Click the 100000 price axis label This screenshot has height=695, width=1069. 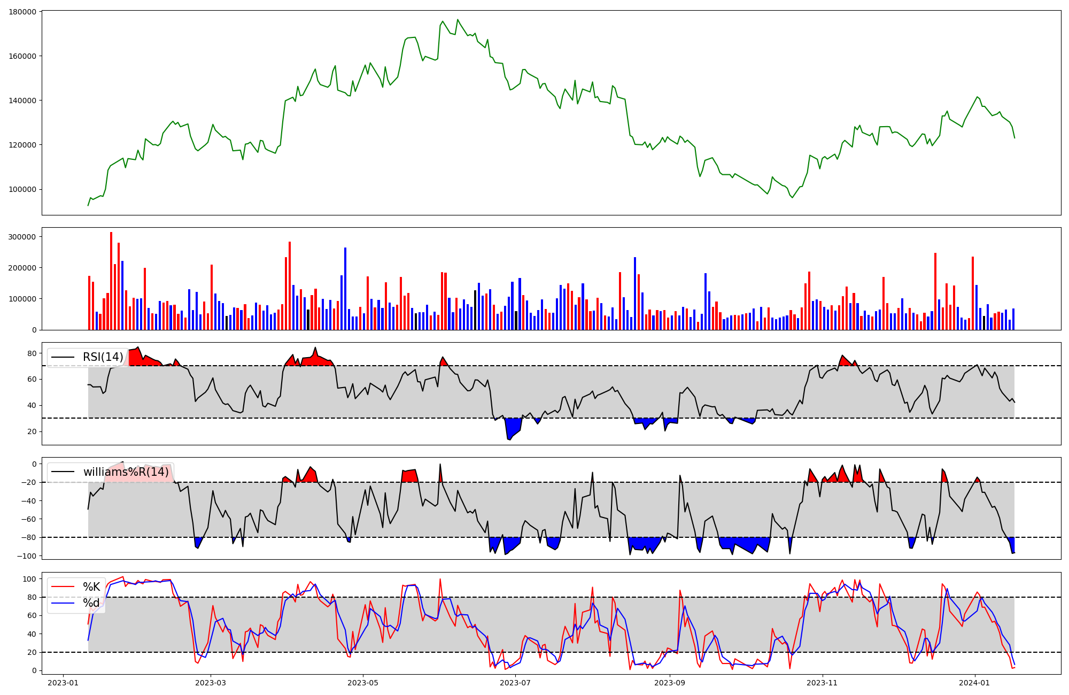23,189
